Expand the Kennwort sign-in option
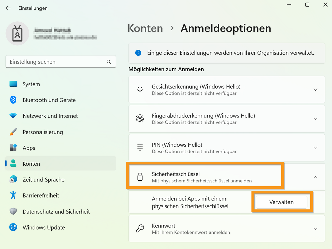 315,229
